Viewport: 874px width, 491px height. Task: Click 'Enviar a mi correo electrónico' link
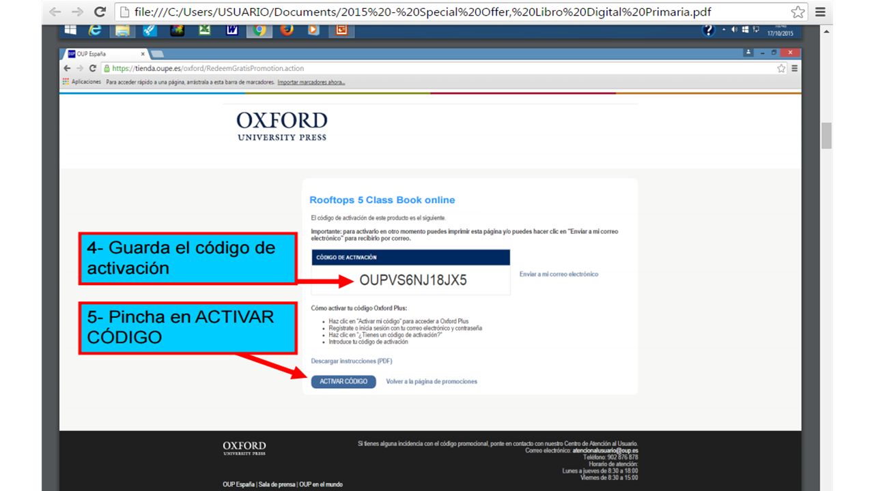click(559, 274)
